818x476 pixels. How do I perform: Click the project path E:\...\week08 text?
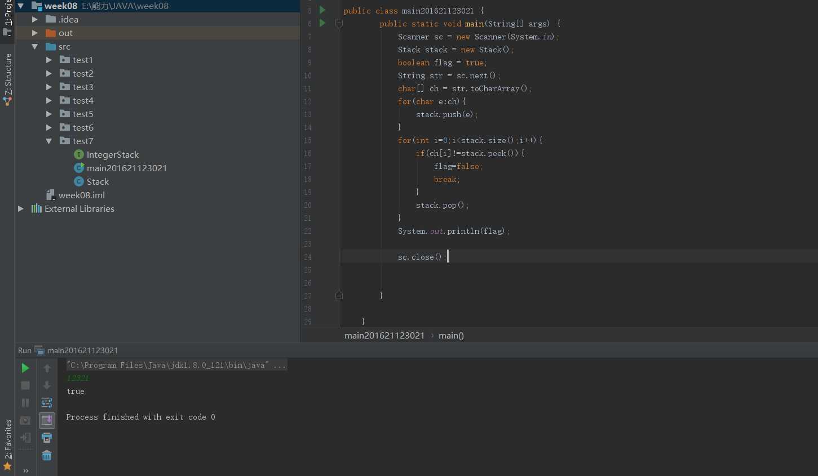(125, 6)
